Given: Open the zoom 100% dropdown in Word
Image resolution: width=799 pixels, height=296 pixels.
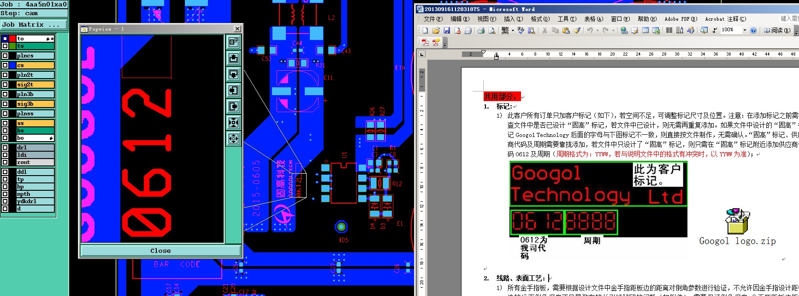Looking at the screenshot, I should click(745, 30).
